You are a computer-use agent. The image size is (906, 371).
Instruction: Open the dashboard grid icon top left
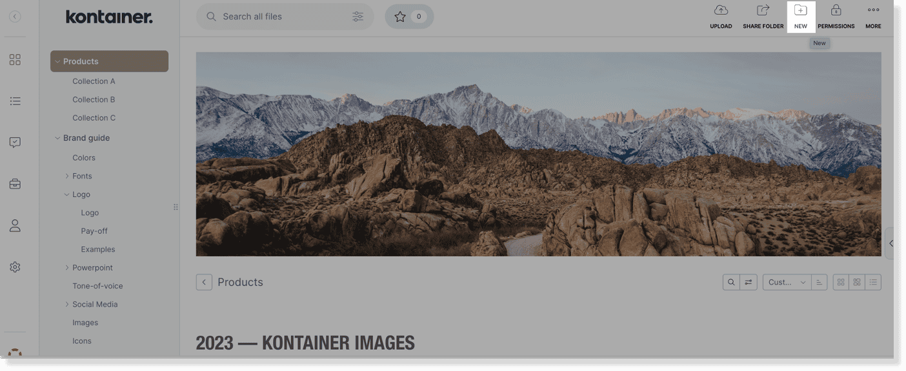[15, 59]
